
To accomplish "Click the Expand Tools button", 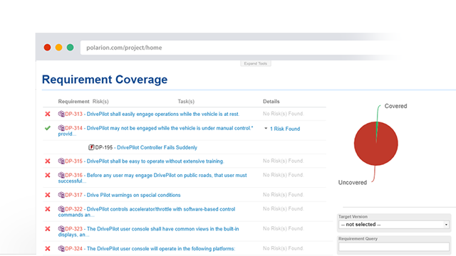I will (x=256, y=63).
